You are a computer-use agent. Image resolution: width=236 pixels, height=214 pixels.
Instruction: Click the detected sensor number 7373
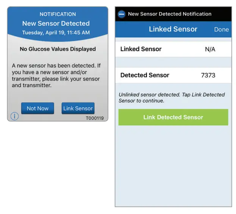tap(208, 75)
